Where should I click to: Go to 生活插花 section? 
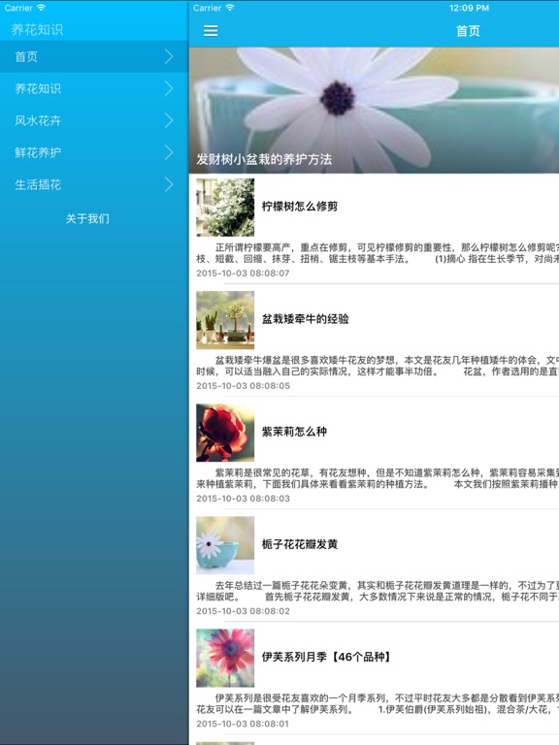94,184
